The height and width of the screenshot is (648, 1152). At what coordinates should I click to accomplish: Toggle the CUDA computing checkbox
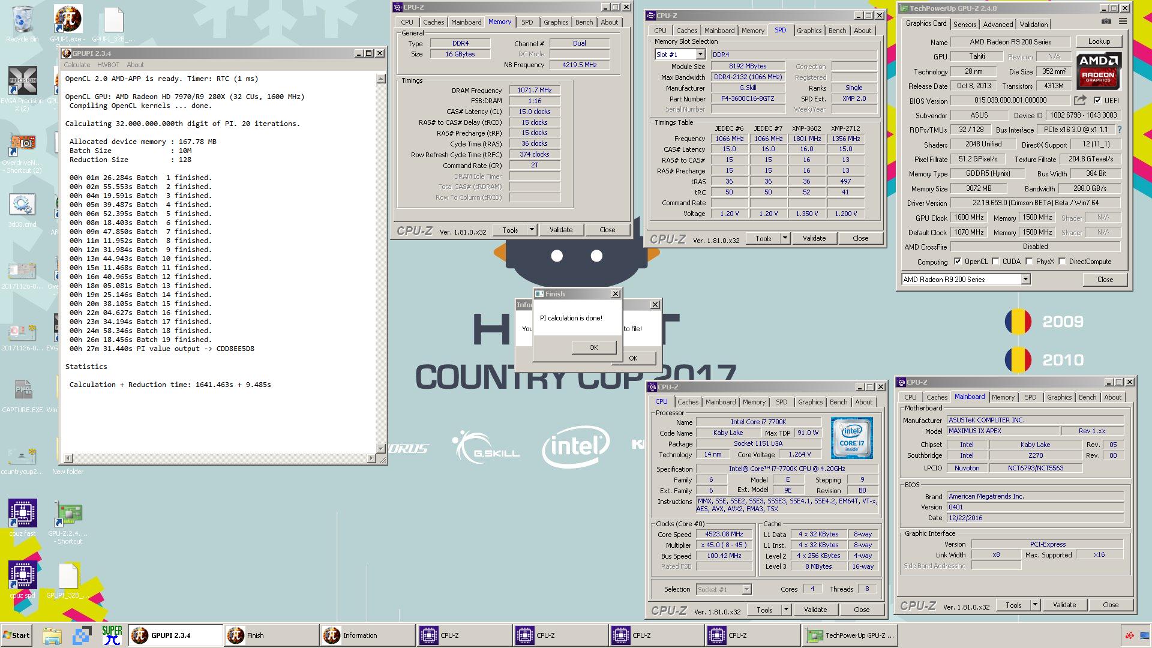tap(995, 261)
